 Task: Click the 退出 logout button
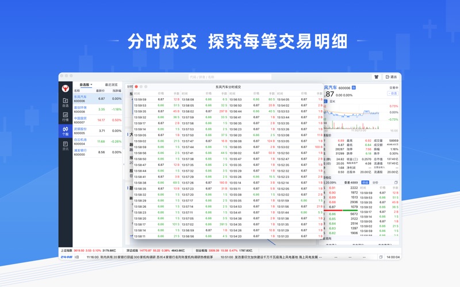[x=392, y=77]
